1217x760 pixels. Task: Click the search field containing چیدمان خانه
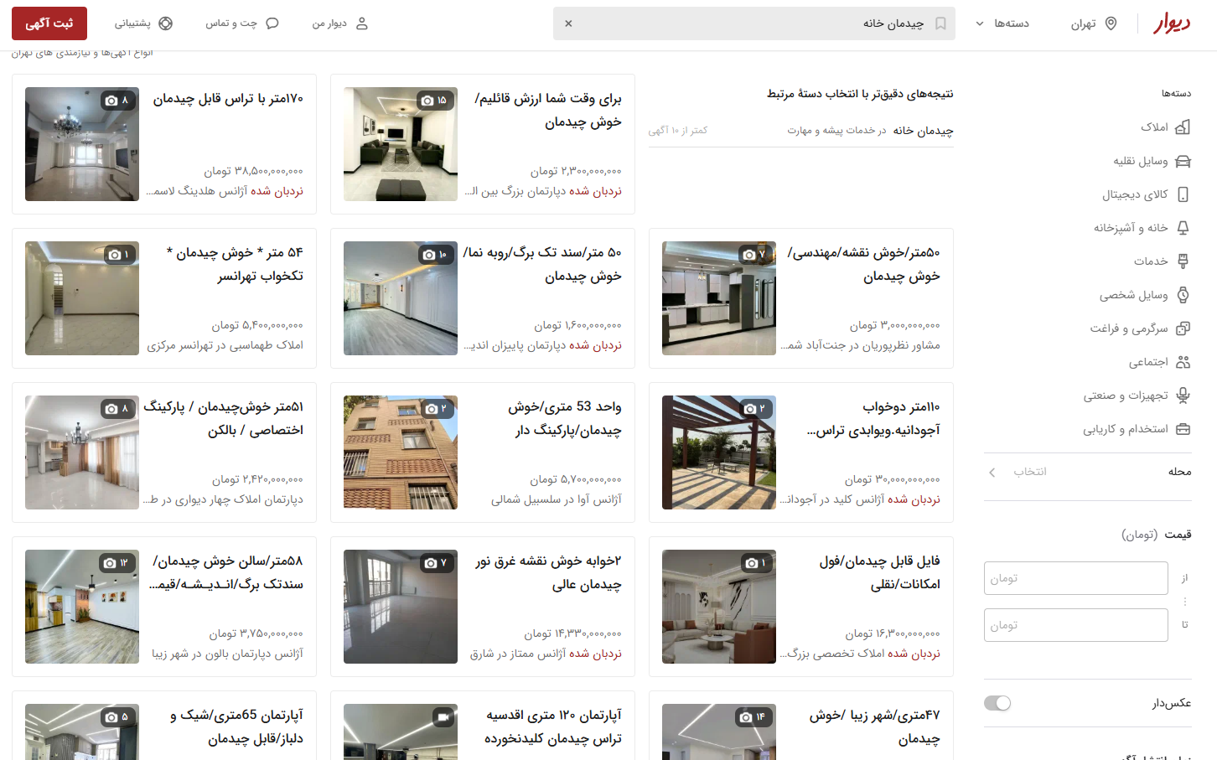754,23
